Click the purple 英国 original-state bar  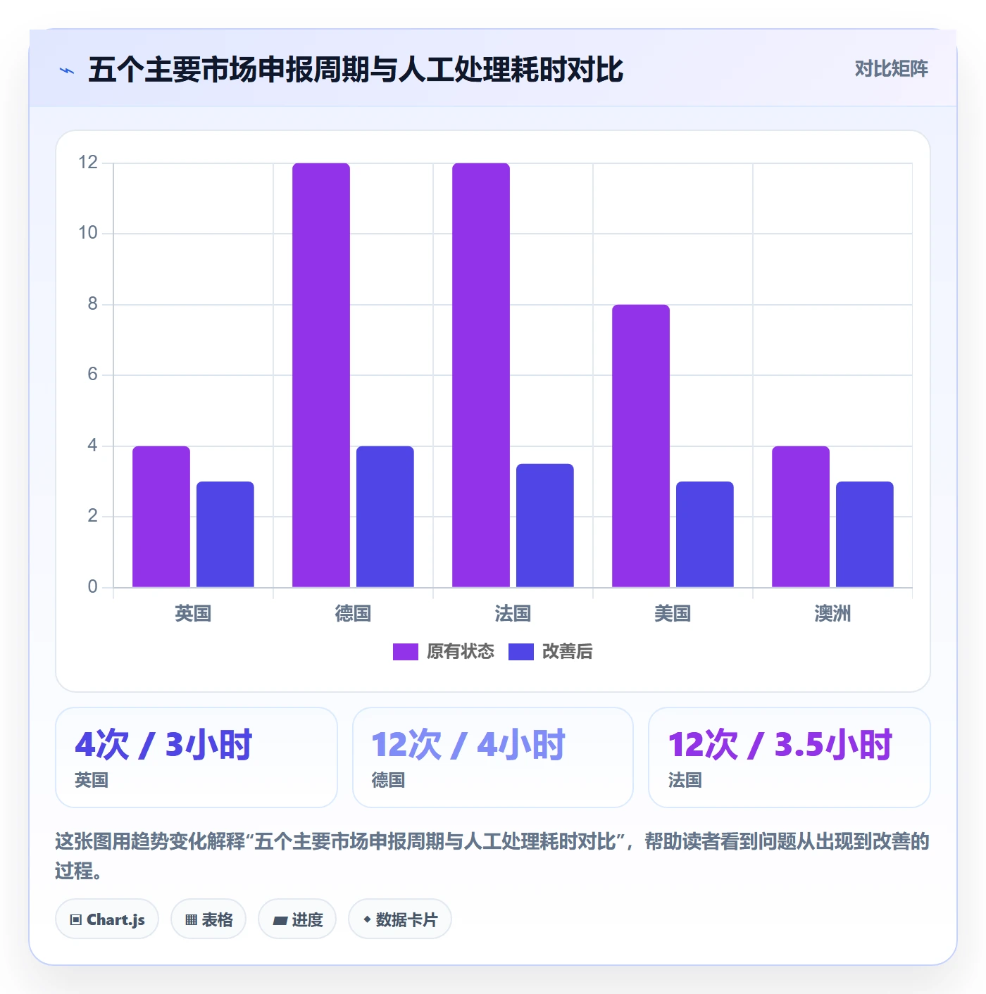(x=161, y=517)
